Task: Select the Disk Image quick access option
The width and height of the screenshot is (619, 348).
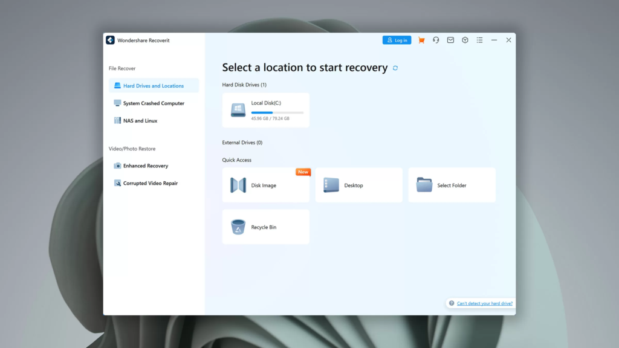Action: tap(266, 185)
